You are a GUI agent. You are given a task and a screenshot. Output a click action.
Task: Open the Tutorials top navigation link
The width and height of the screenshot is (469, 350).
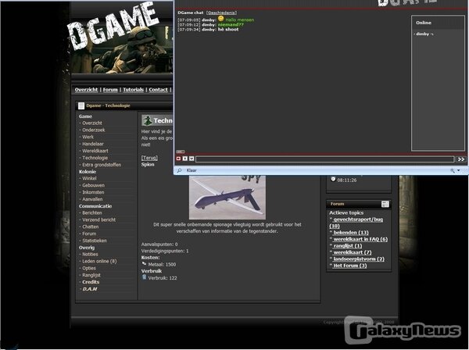tap(134, 90)
